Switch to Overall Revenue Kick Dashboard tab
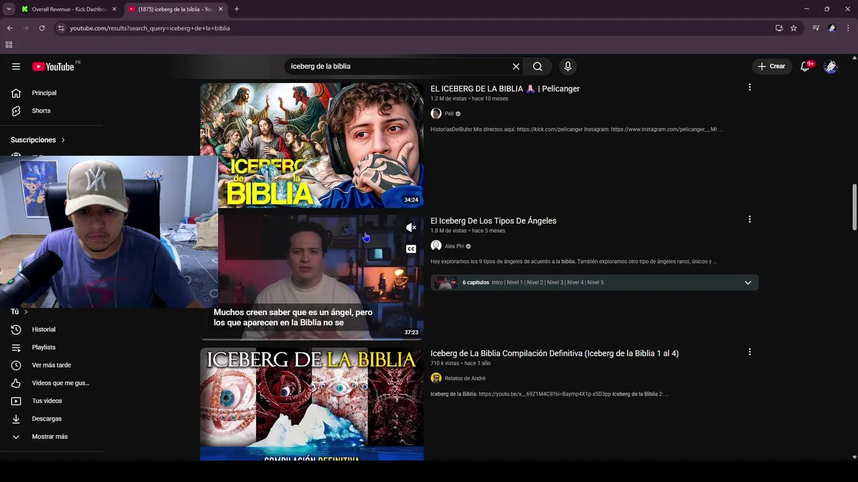 pyautogui.click(x=68, y=9)
